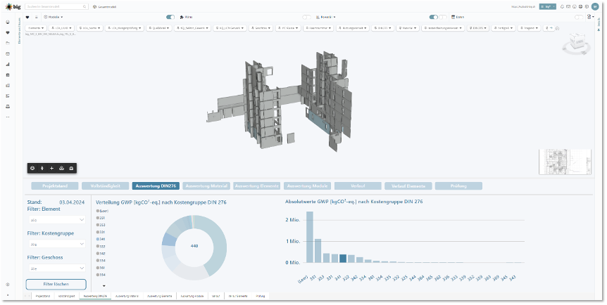The height and width of the screenshot is (305, 607).
Task: Switch to the Auswertung Material tab
Action: (206, 186)
